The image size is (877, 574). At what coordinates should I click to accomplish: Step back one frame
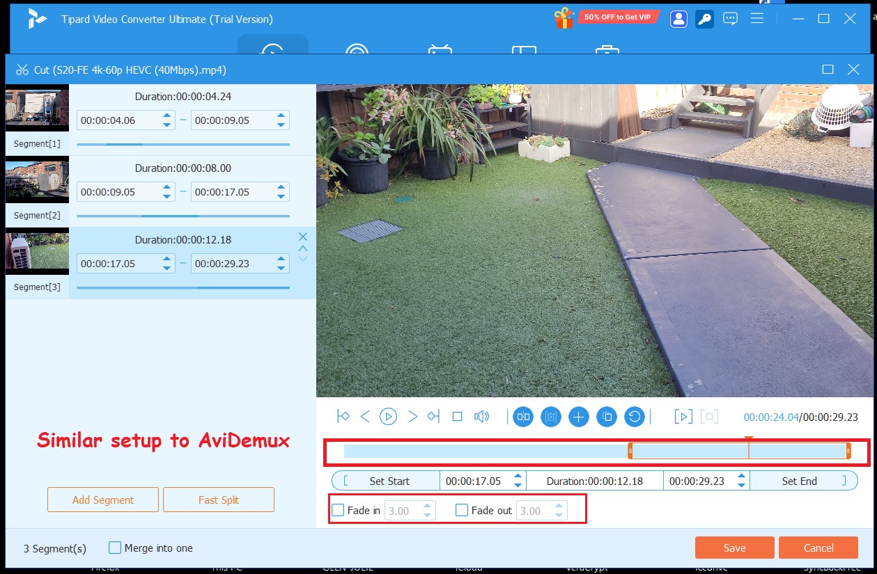(365, 417)
